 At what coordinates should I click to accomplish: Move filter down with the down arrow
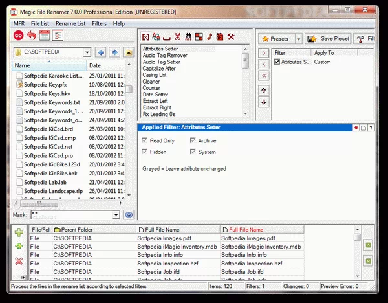(x=264, y=102)
